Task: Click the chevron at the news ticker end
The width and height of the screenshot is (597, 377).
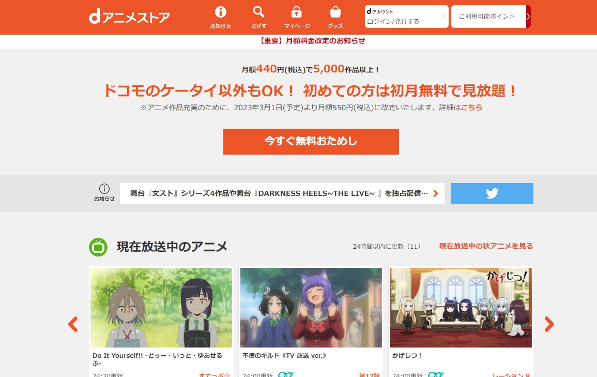Action: (x=436, y=193)
